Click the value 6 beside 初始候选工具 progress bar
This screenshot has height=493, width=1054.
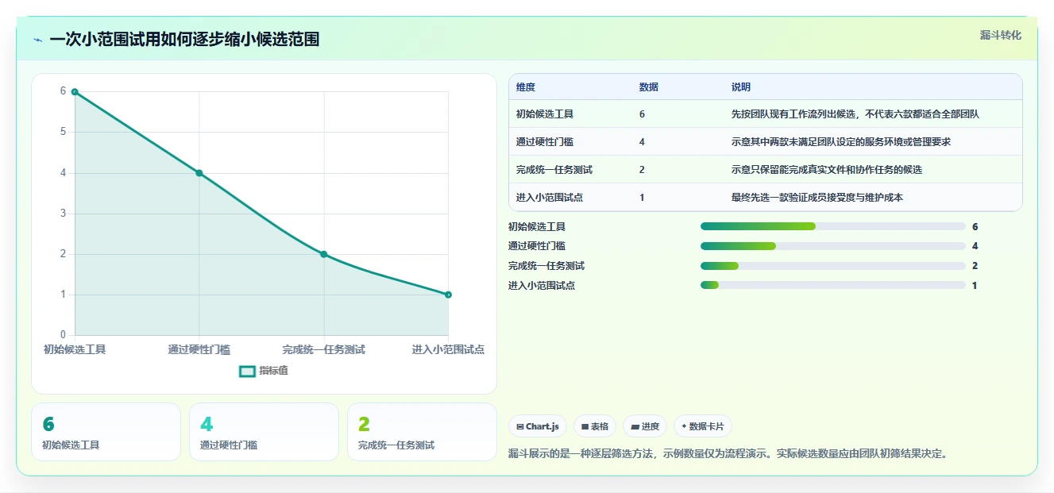click(x=975, y=227)
